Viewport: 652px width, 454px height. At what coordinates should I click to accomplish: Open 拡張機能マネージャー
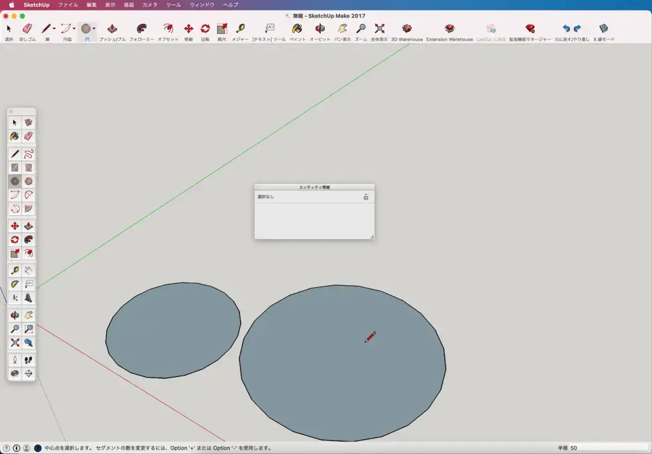point(530,28)
